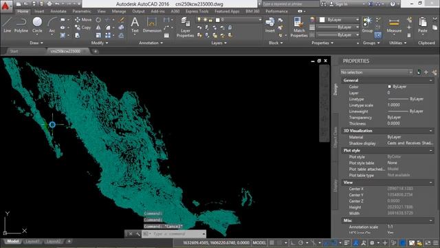Toggle hardware acceleration icon in status bar

pos(403,242)
